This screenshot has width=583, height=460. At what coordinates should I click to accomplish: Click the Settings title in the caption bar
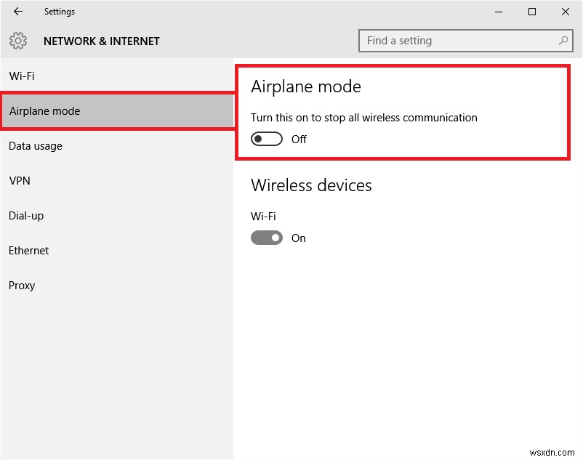pos(60,12)
